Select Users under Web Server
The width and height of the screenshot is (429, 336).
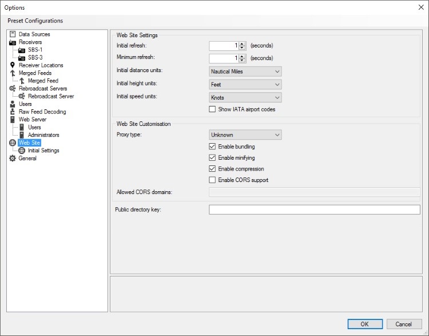tap(34, 127)
